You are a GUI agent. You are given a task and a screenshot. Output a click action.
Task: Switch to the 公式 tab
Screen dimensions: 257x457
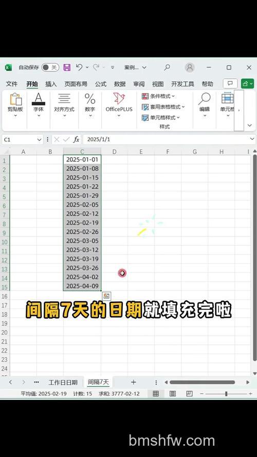(x=101, y=84)
